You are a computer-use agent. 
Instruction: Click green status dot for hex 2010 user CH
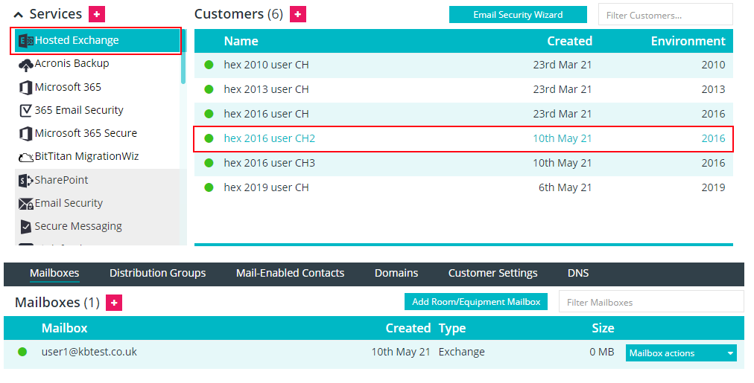point(209,65)
